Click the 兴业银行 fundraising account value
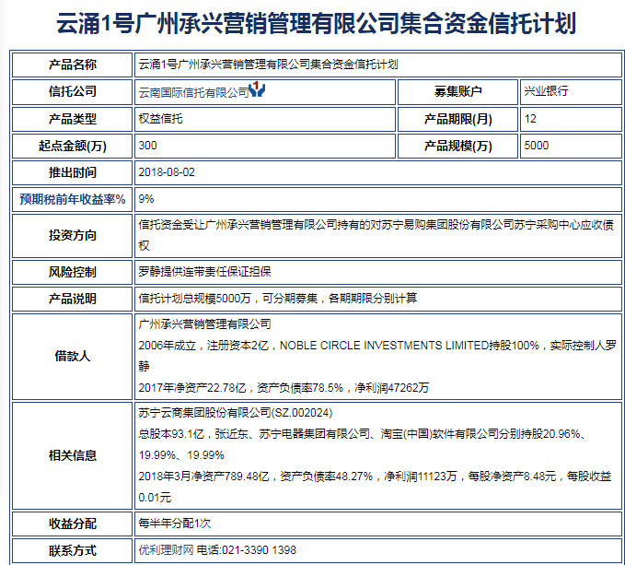Screen dimensions: 625x565 click(546, 92)
